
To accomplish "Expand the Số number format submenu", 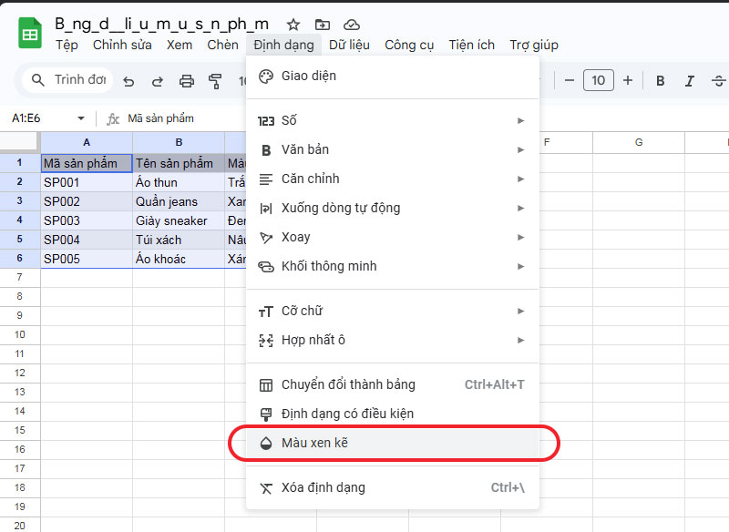I will click(392, 120).
